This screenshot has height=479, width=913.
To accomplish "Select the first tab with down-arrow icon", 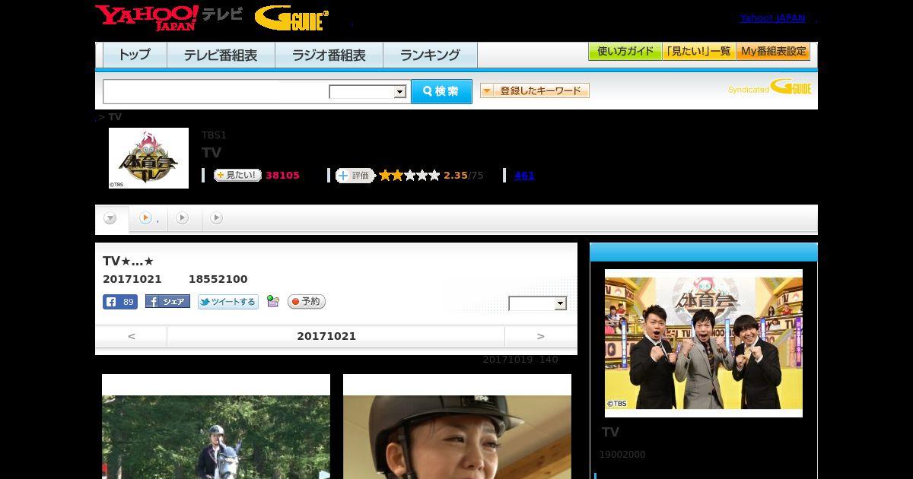I will click(111, 219).
